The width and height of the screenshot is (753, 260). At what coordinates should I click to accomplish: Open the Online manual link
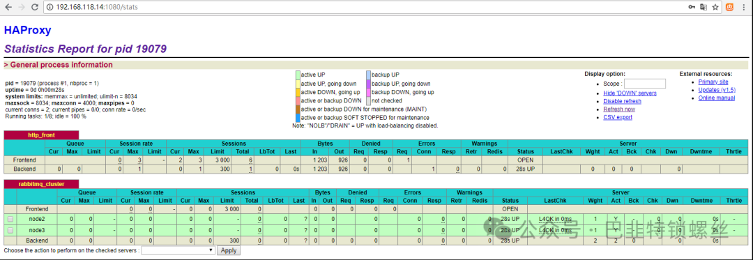coord(717,98)
